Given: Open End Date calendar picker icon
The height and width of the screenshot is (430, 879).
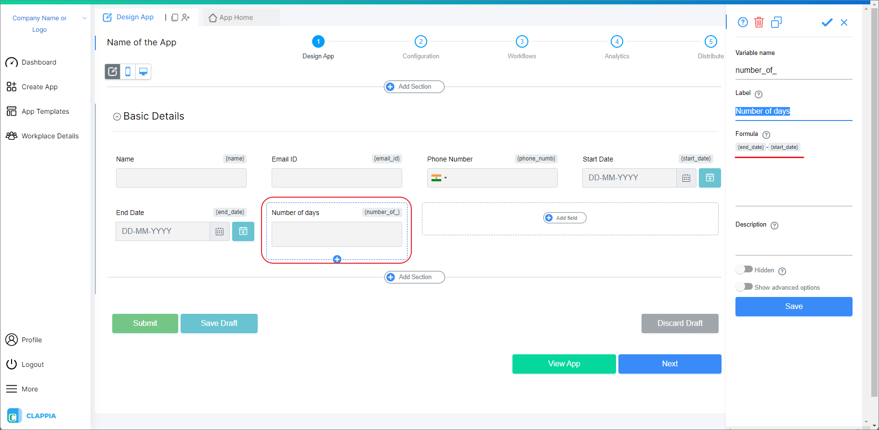Looking at the screenshot, I should (x=220, y=231).
